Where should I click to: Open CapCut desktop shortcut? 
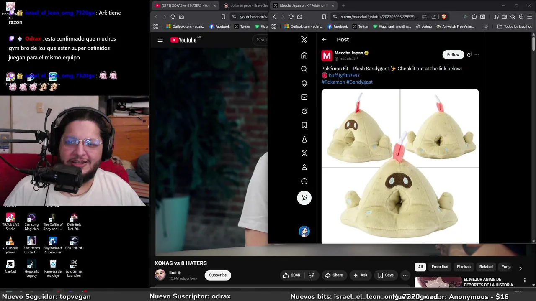(x=10, y=267)
